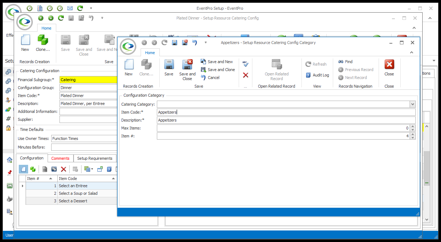This screenshot has width=441, height=242.
Task: Sort grid by the Item Code column header
Action: pyautogui.click(x=87, y=179)
